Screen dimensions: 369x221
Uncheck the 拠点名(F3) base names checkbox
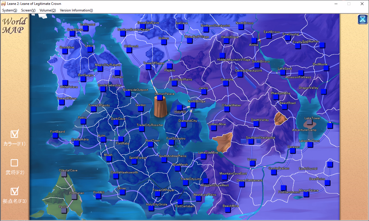(x=14, y=191)
